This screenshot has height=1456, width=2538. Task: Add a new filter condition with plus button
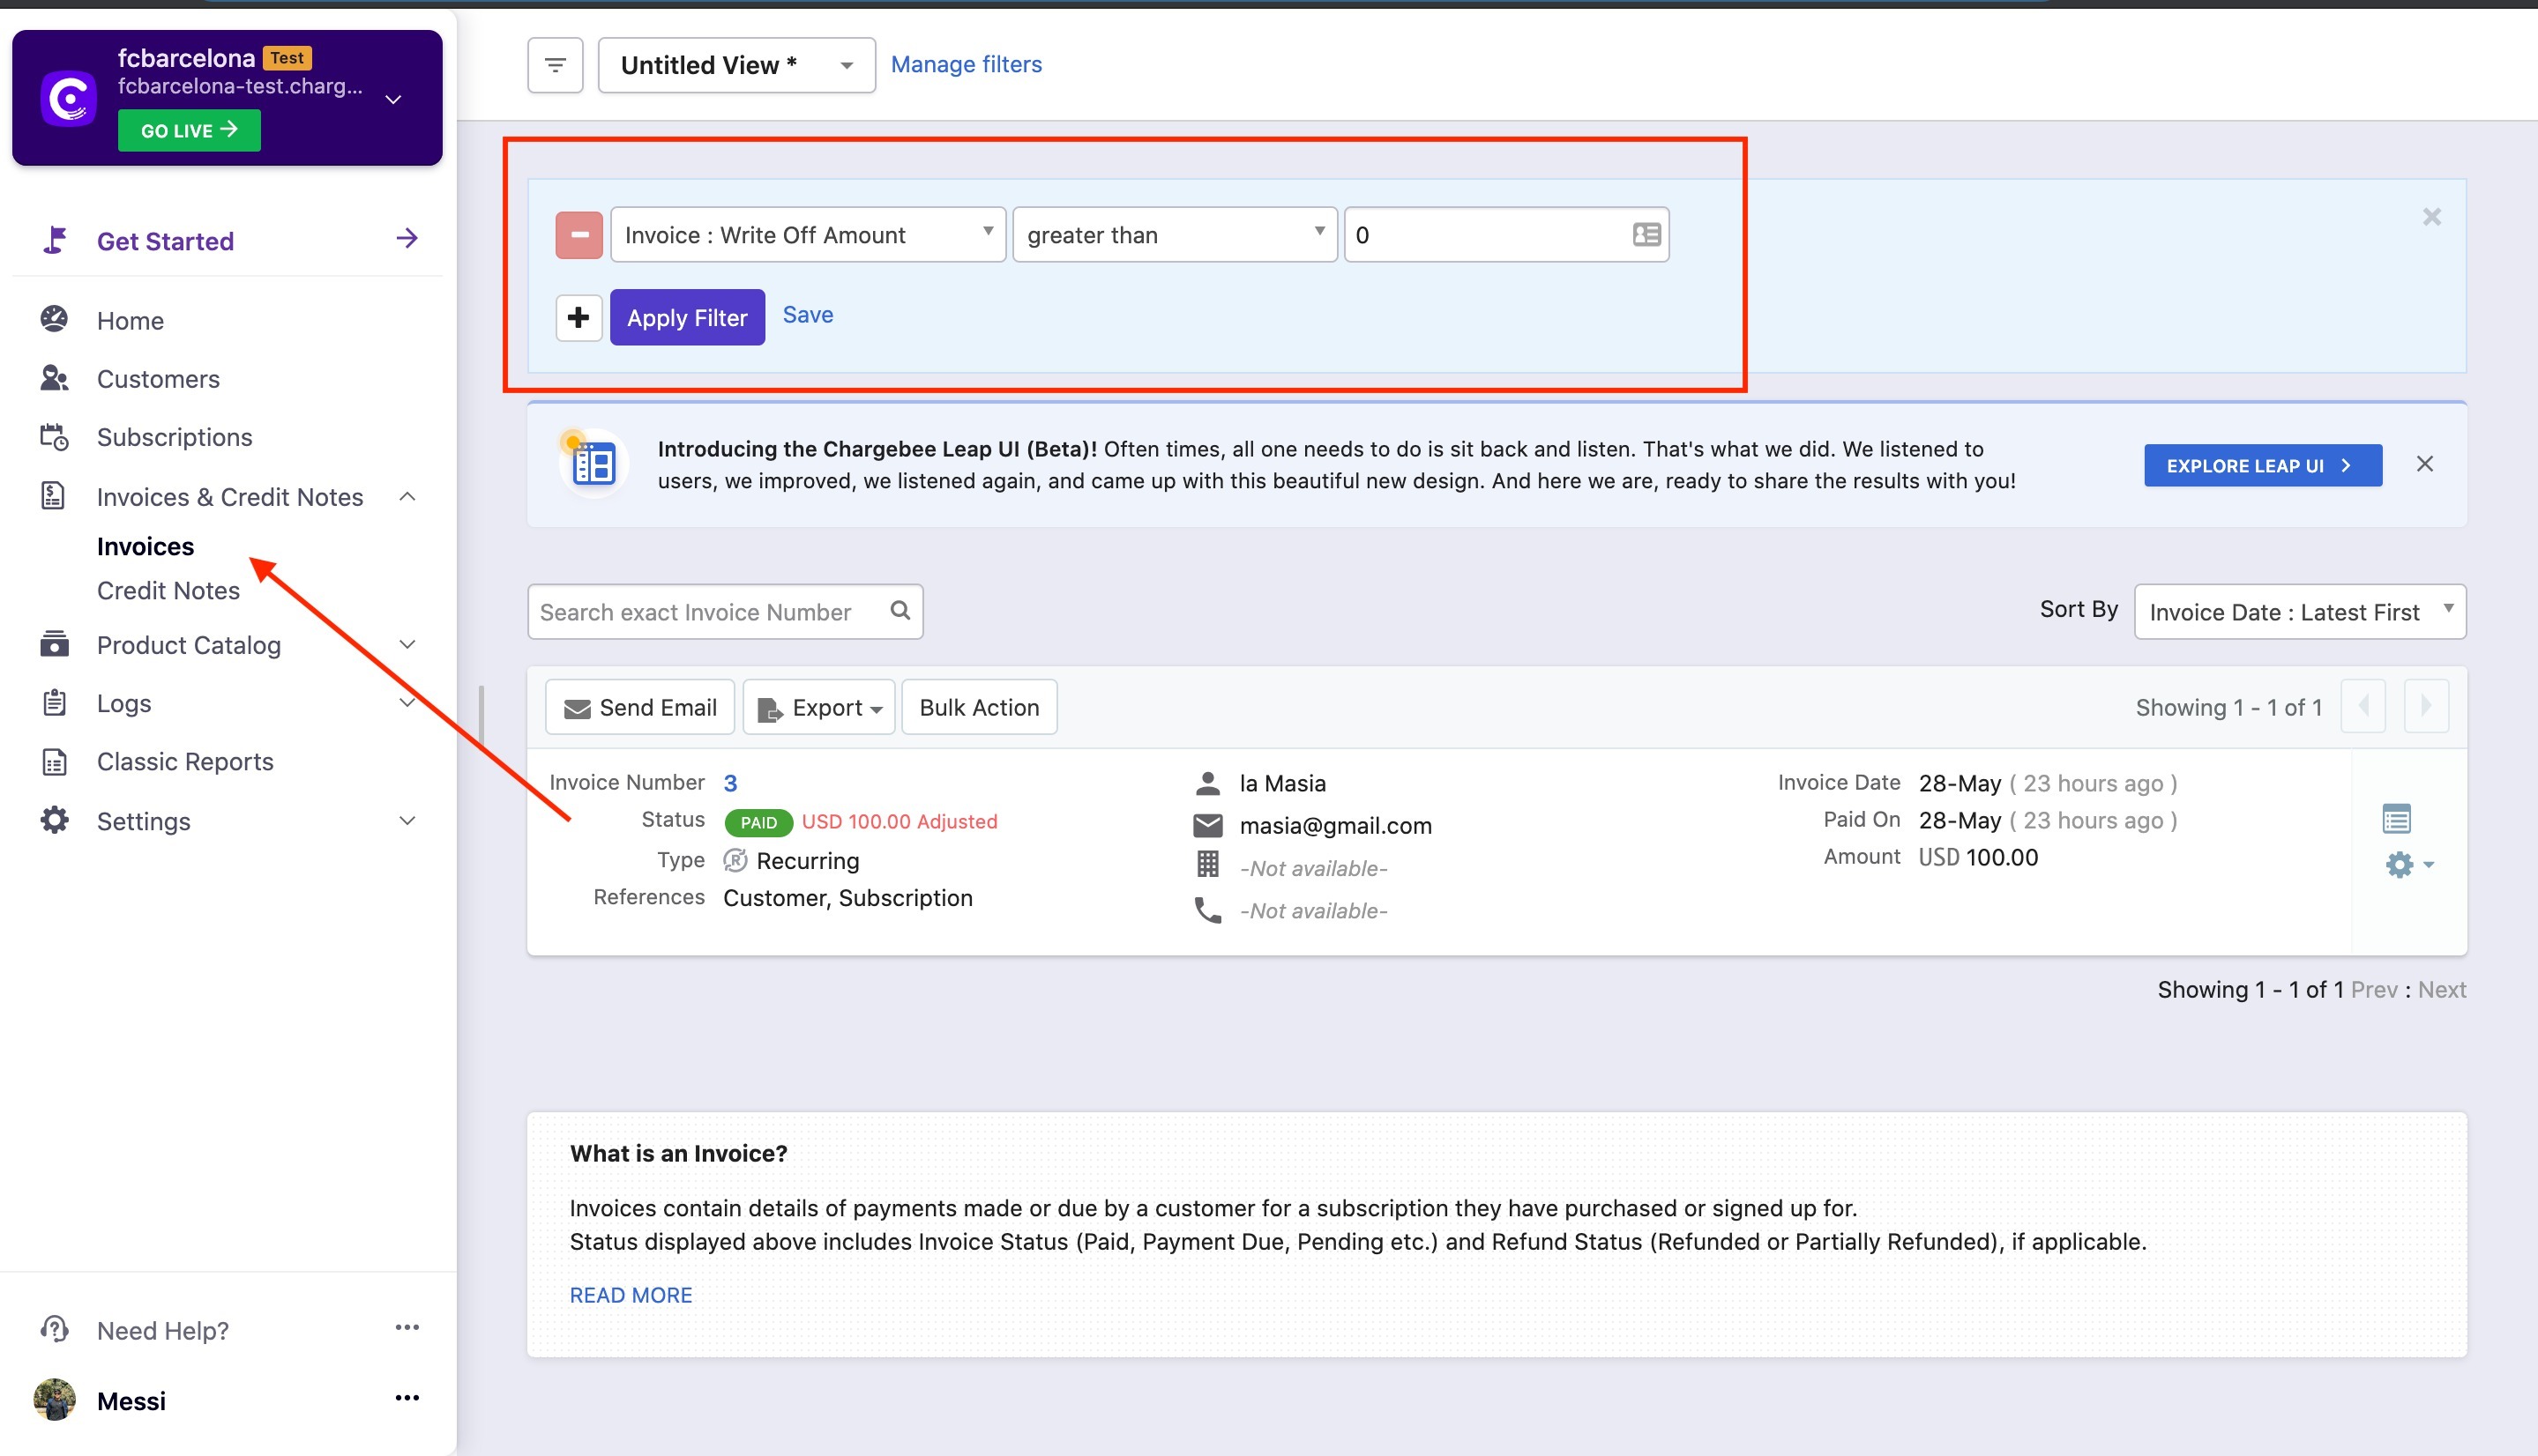click(x=579, y=318)
